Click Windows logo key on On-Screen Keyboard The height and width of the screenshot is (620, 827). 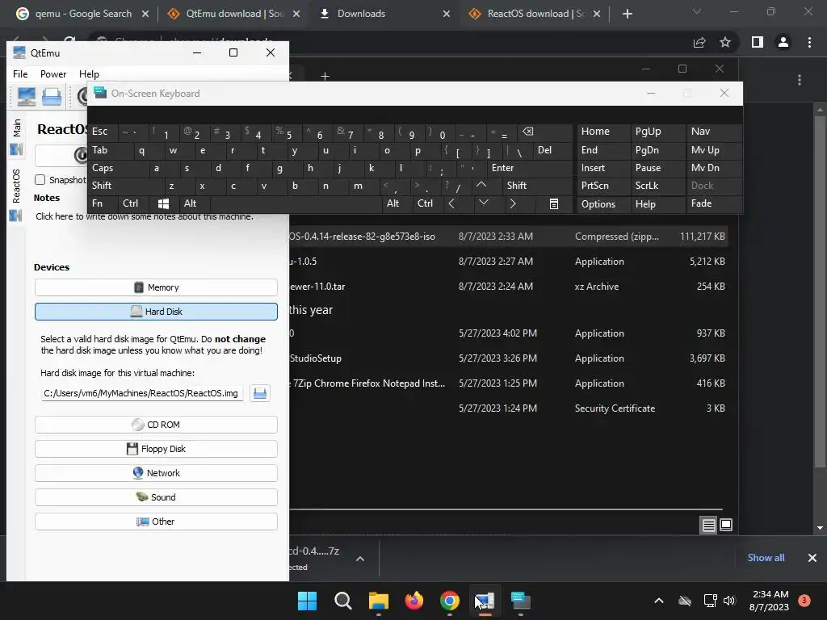click(163, 203)
